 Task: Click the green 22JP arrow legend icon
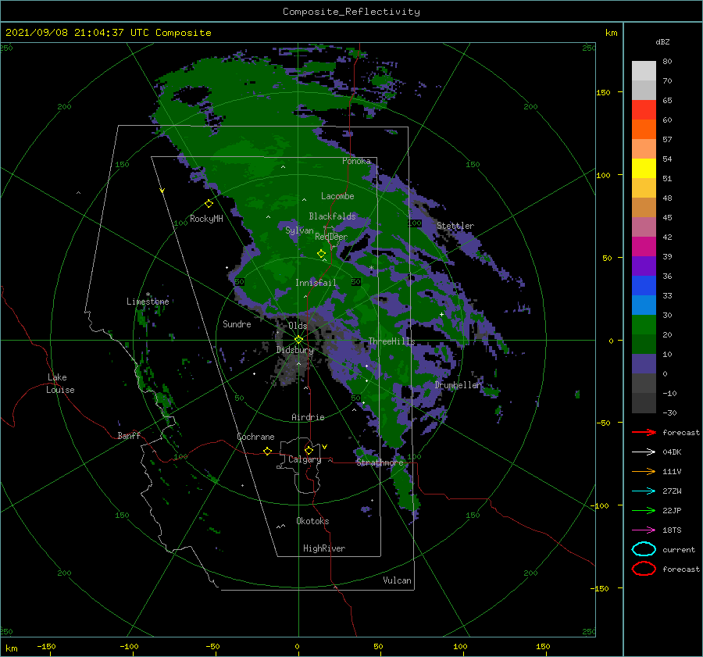pos(644,510)
